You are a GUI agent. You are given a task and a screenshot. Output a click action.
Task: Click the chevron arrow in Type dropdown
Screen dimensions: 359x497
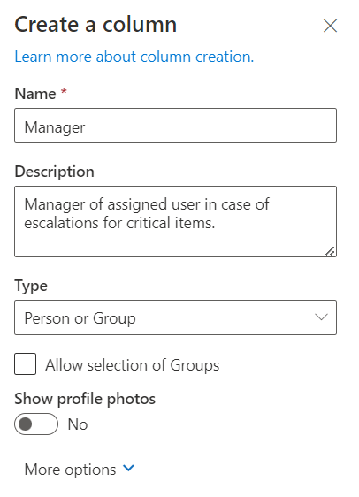point(321,317)
